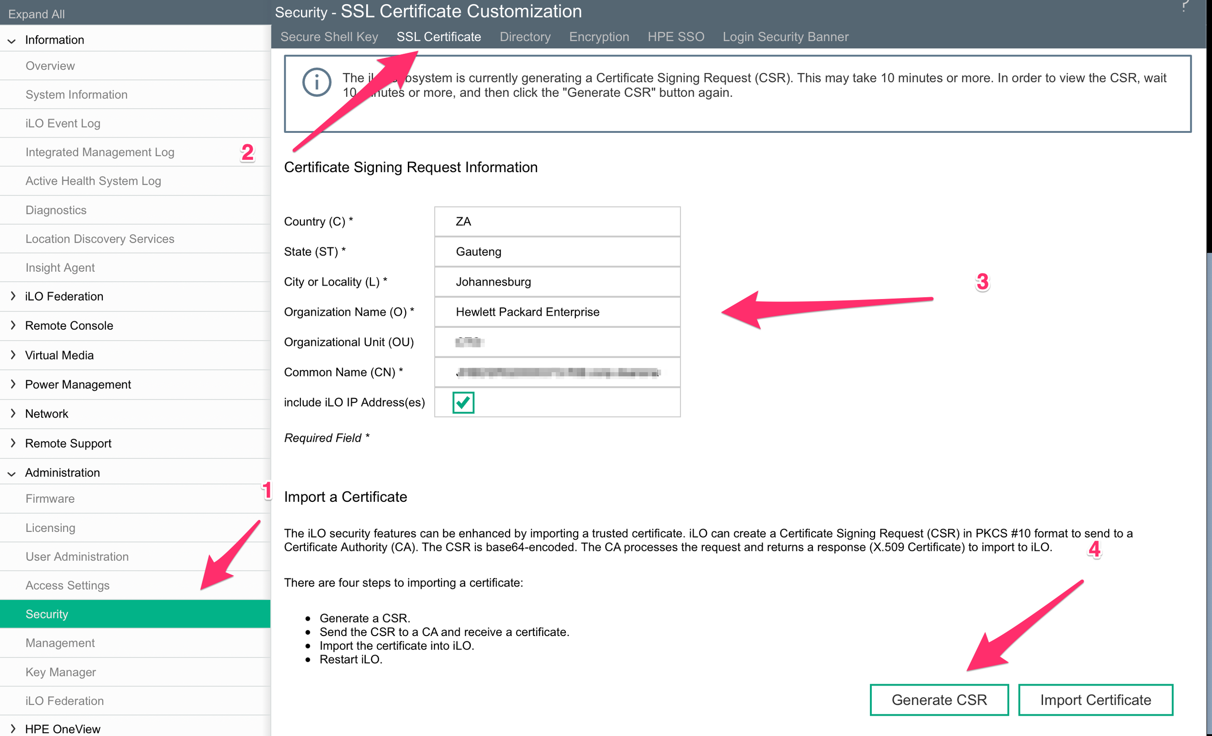
Task: Select the Encryption tab
Action: coord(599,37)
